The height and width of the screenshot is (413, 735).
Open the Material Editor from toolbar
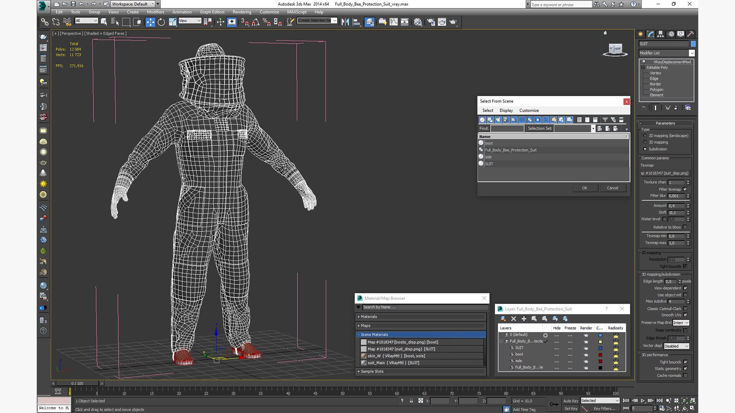(x=418, y=22)
